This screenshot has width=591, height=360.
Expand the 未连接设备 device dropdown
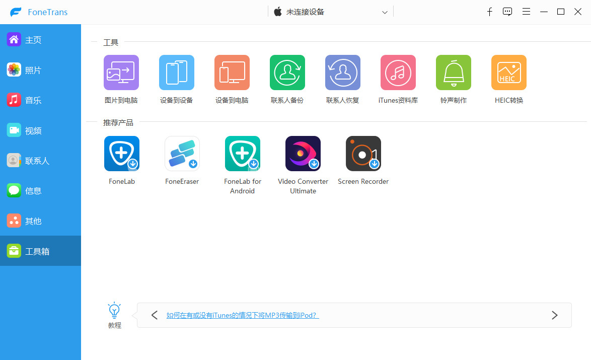click(x=331, y=12)
